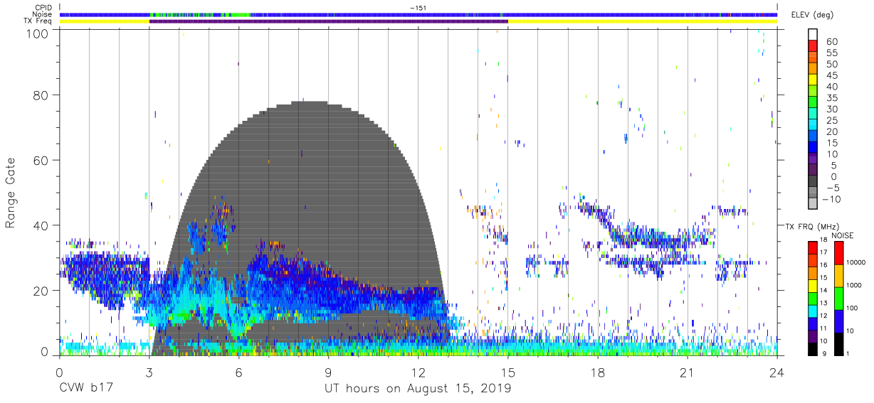Click the 9 UT hour tick label
The width and height of the screenshot is (874, 403).
328,373
